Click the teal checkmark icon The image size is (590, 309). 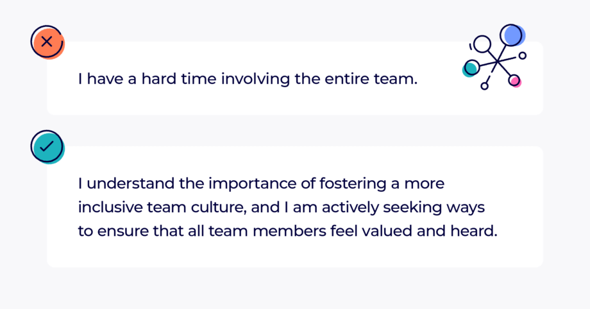click(46, 146)
